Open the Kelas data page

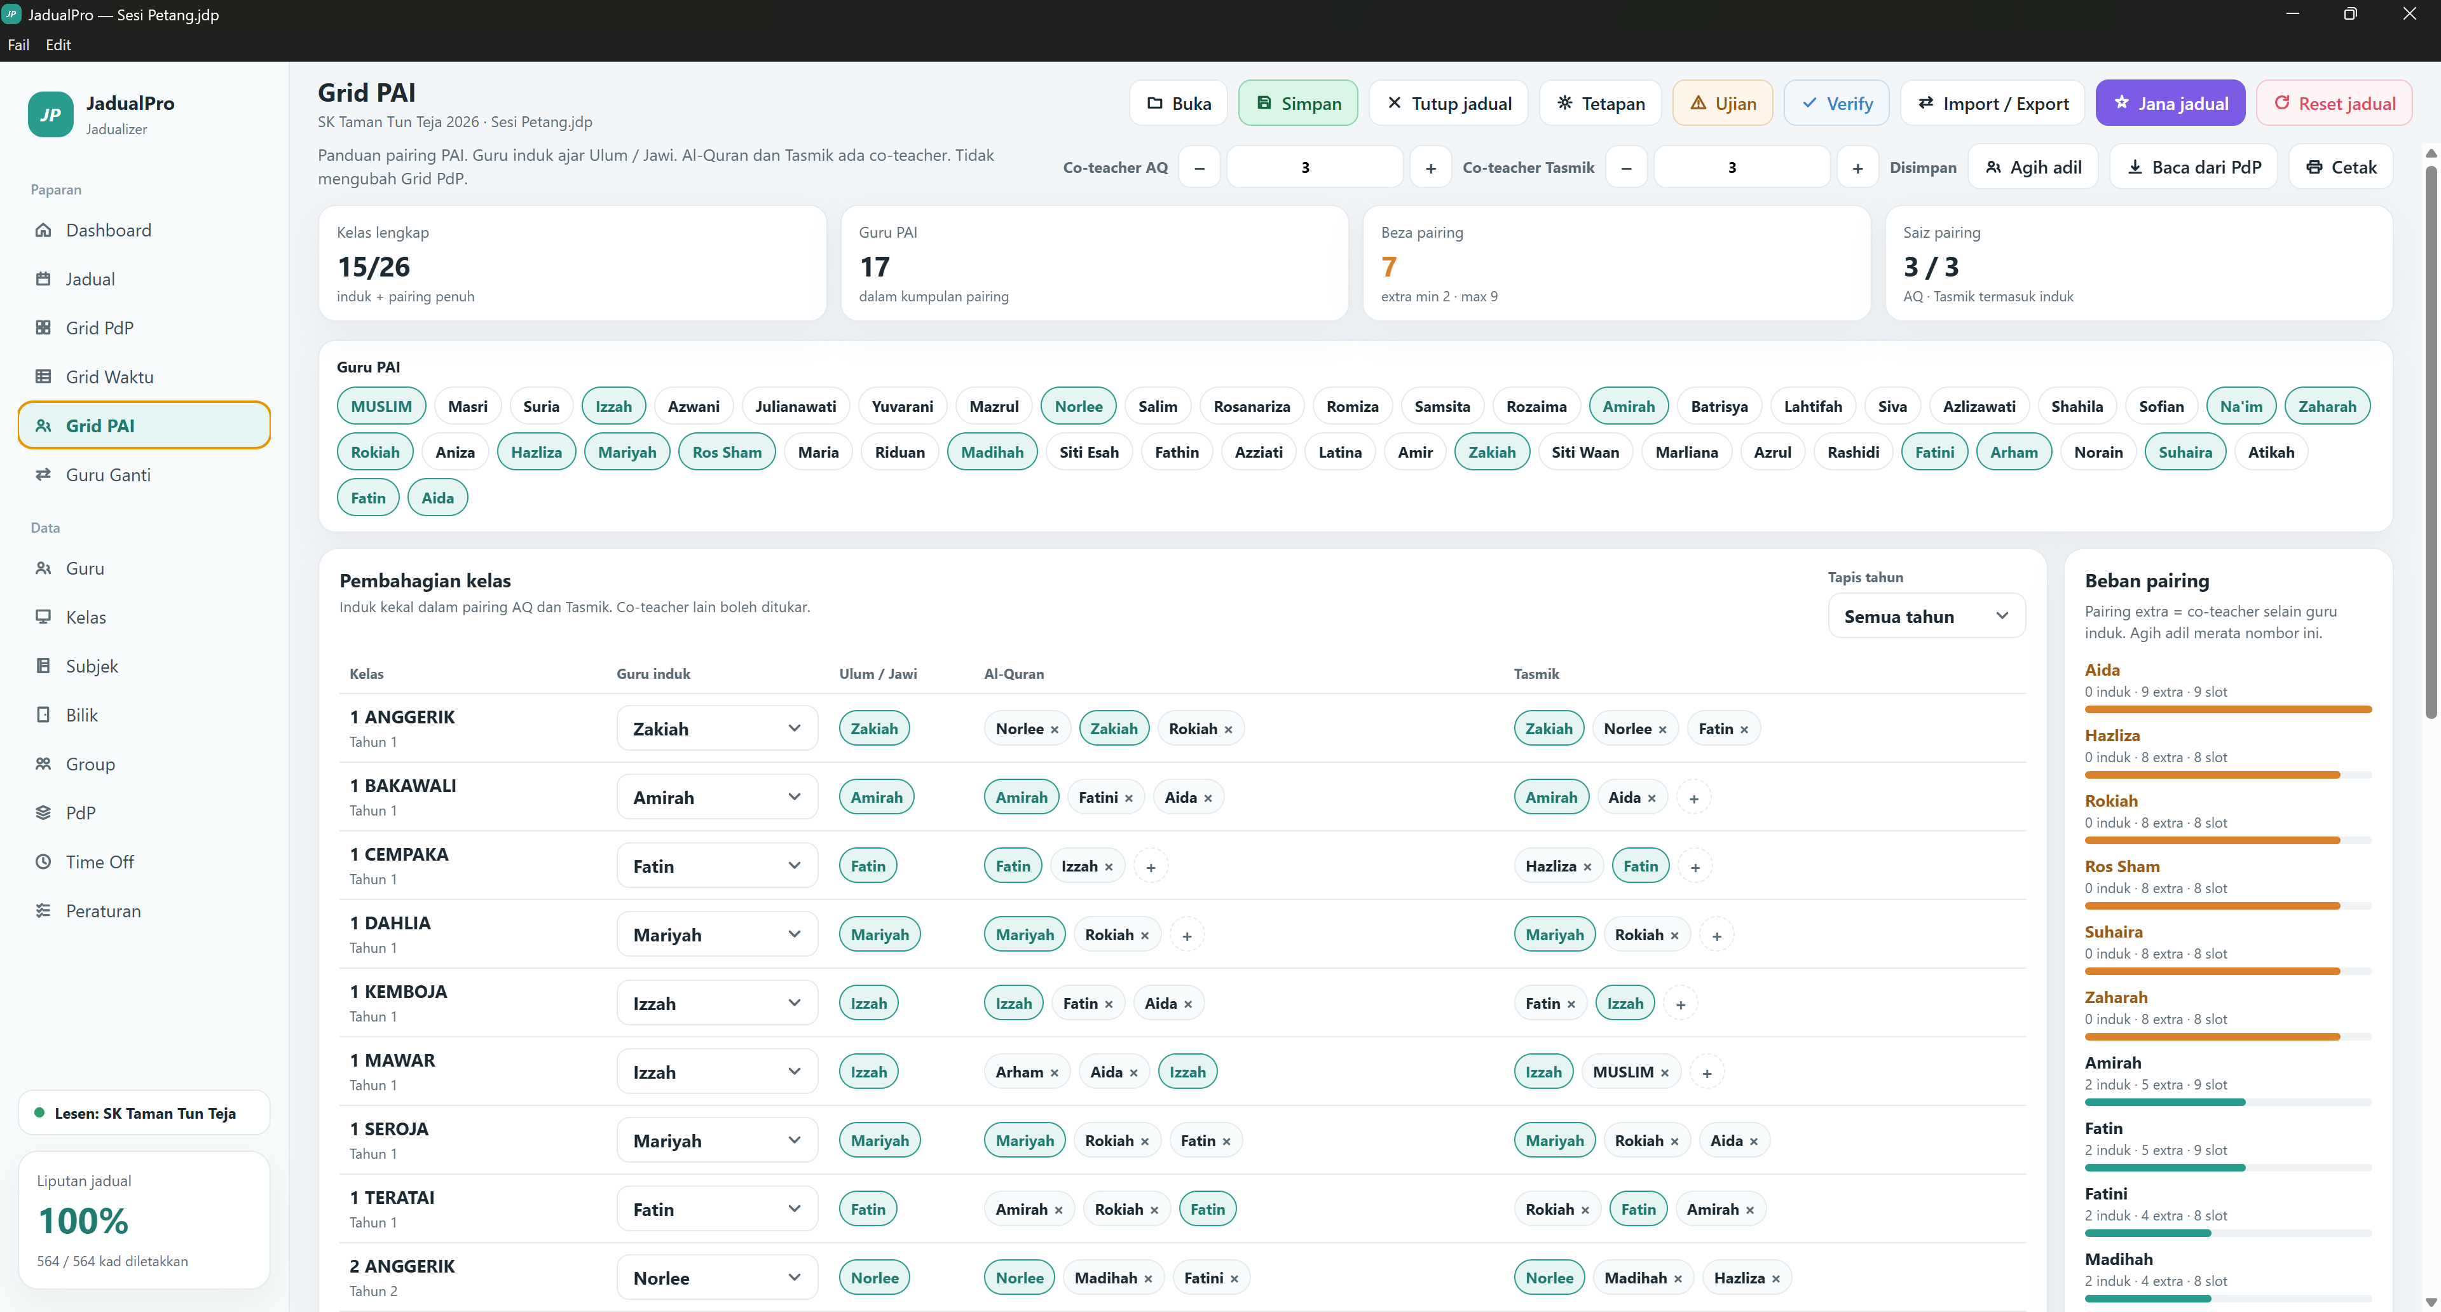pos(144,618)
